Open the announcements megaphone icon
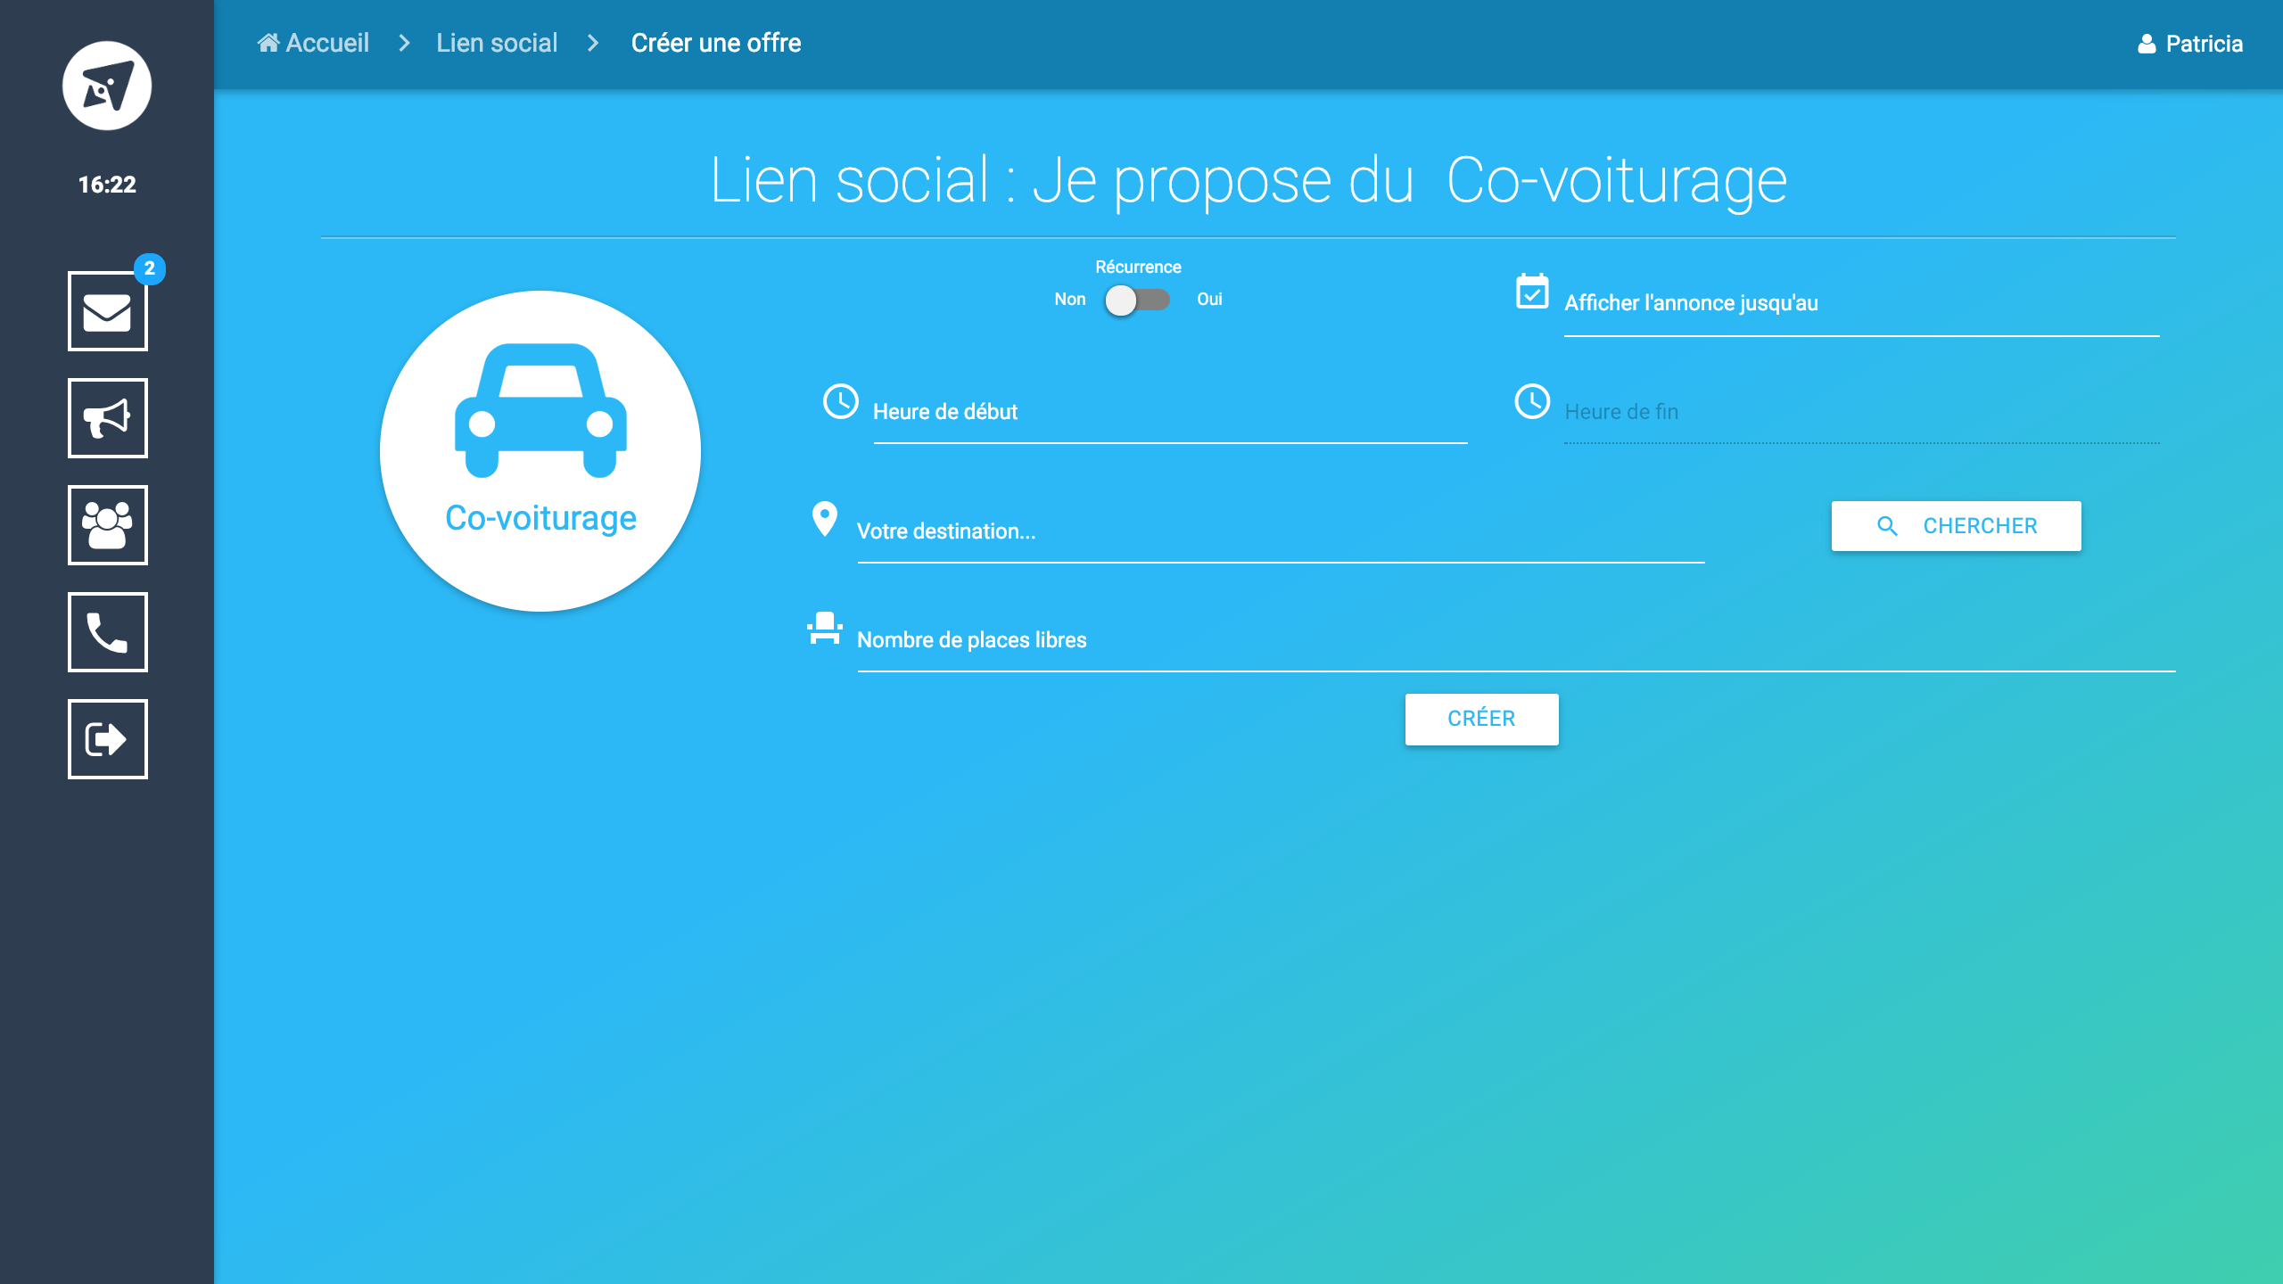 point(107,418)
